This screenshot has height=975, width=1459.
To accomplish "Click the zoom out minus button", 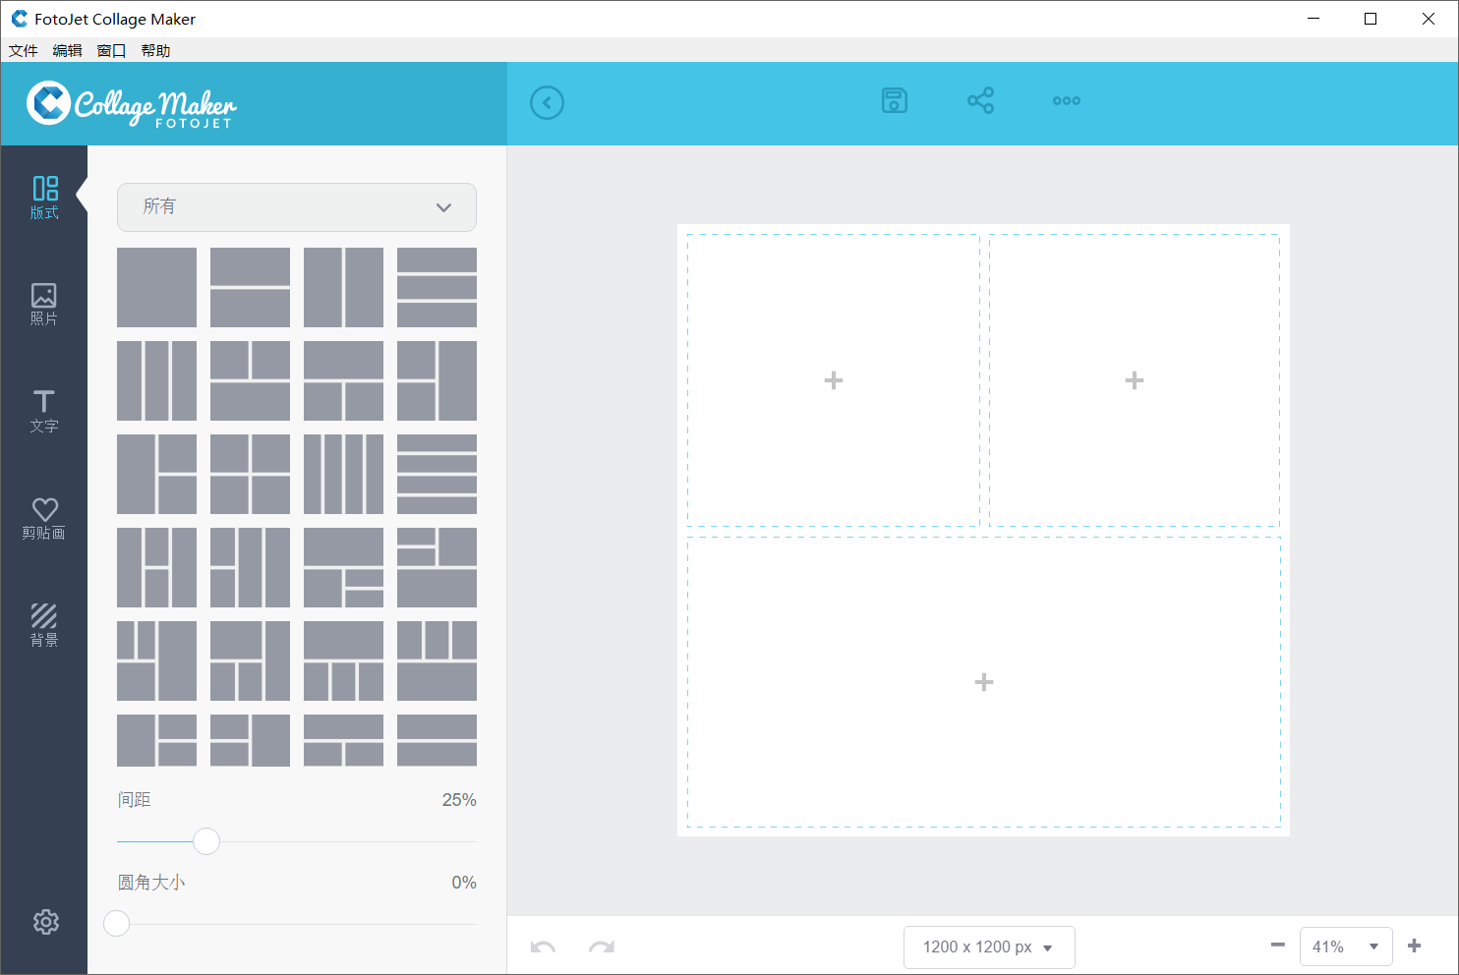I will tap(1277, 946).
